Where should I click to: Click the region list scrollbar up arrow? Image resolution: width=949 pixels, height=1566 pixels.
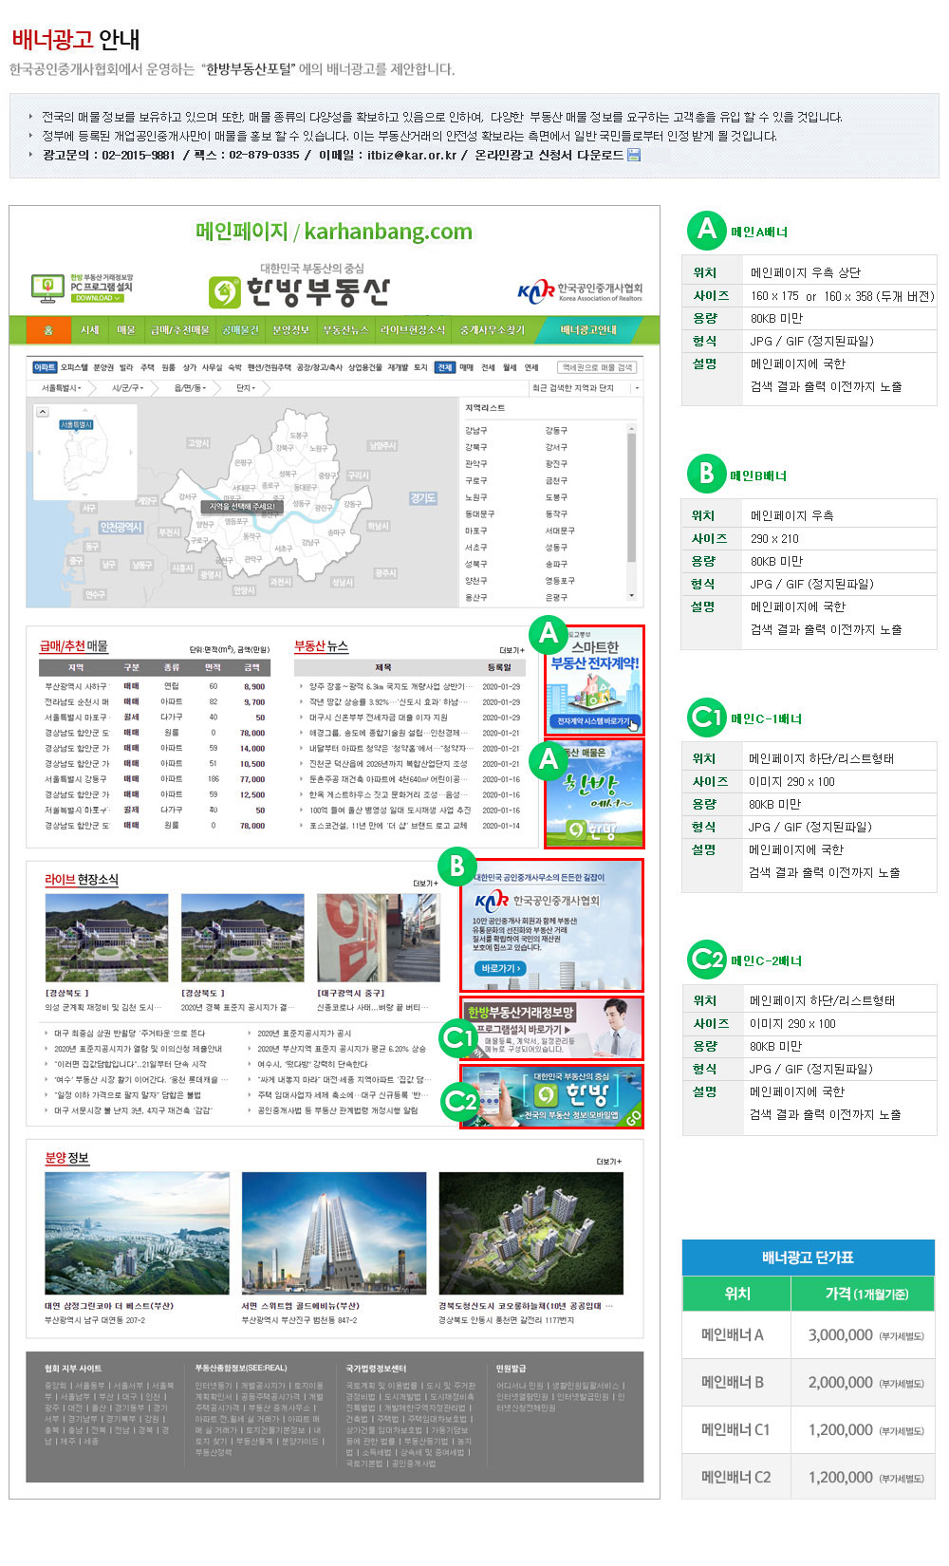point(632,429)
